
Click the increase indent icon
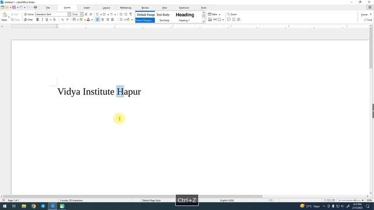pyautogui.click(x=121, y=15)
